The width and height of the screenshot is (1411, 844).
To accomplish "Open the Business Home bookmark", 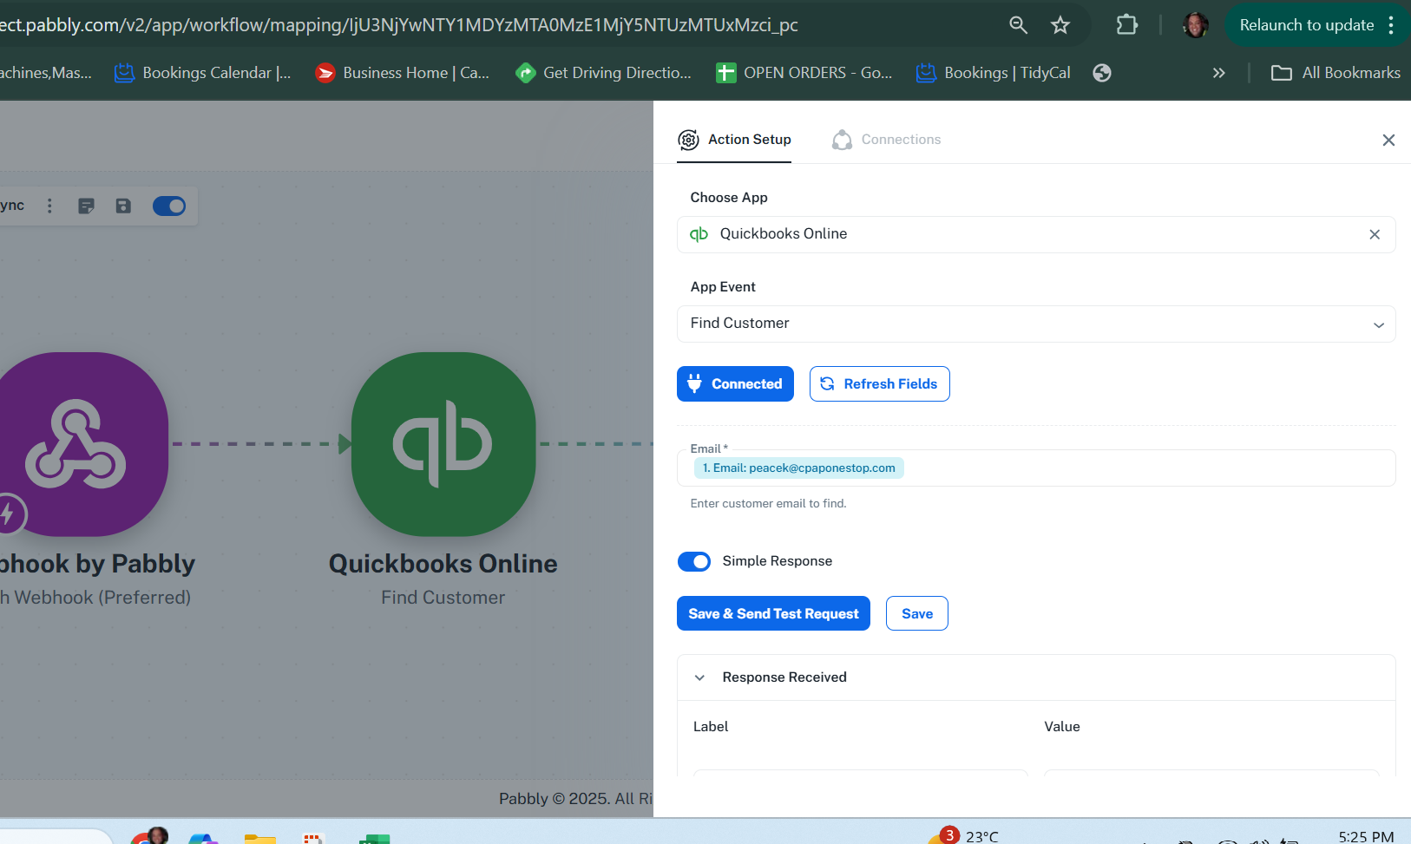I will coord(403,73).
